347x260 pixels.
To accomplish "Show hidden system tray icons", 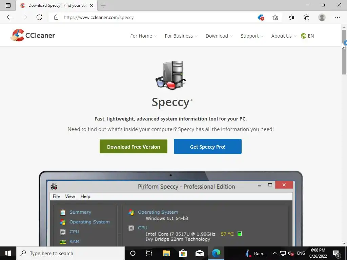I will click(274, 253).
